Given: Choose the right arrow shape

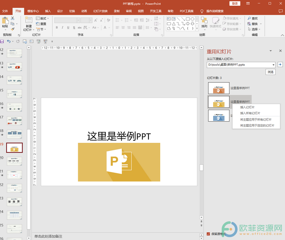Looking at the screenshot, I should tap(188, 24).
